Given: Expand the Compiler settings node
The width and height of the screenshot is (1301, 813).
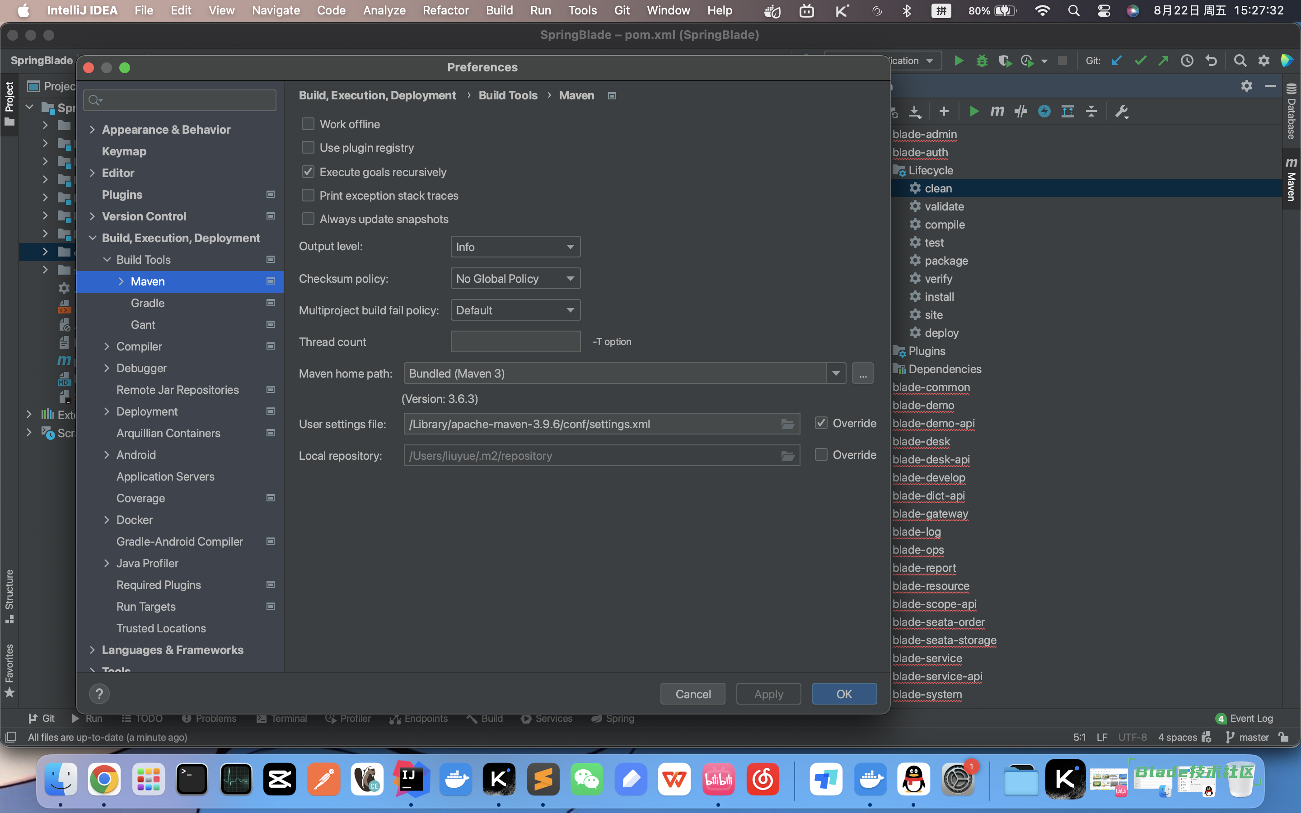Looking at the screenshot, I should (x=107, y=346).
